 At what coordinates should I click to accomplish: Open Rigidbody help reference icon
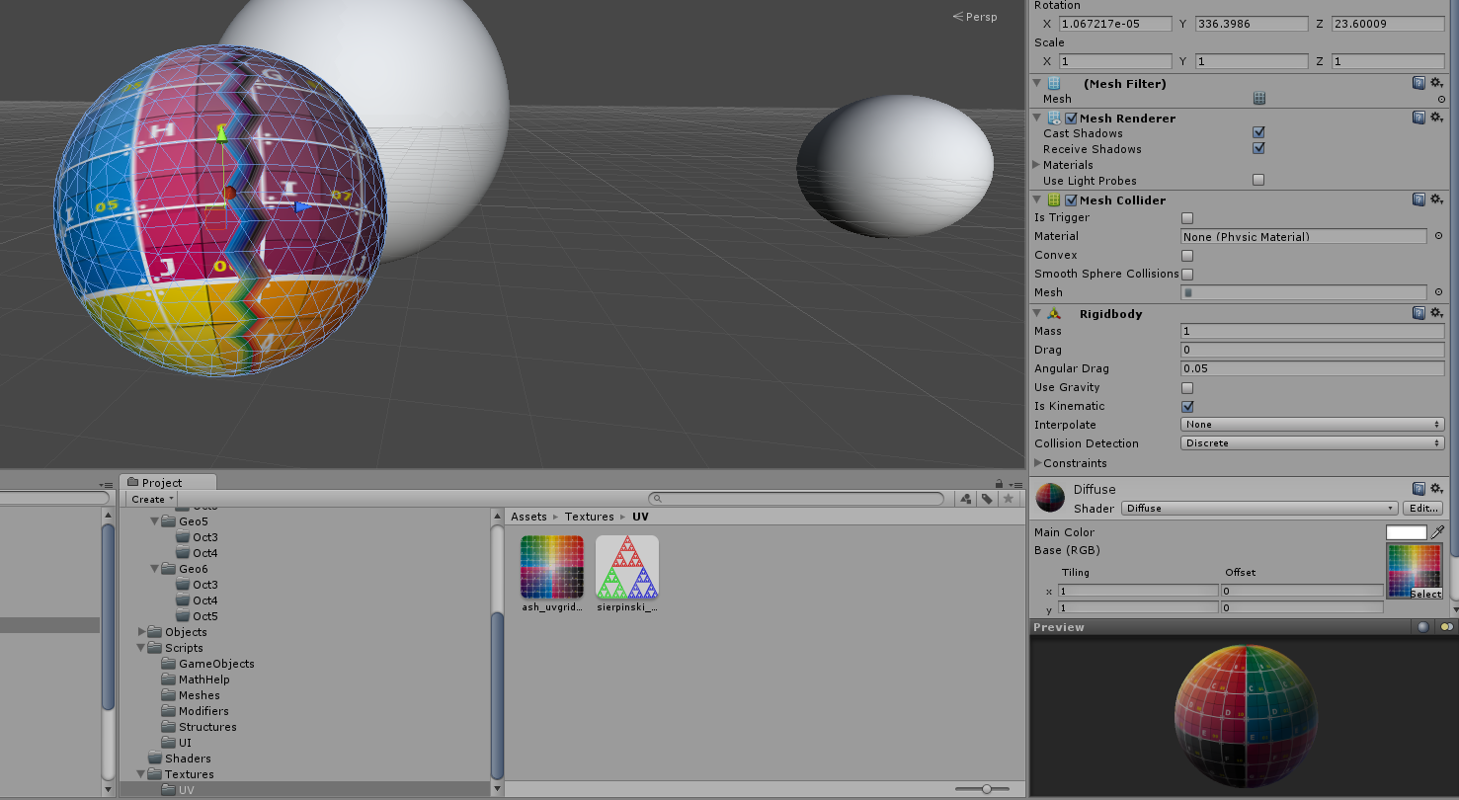point(1418,313)
